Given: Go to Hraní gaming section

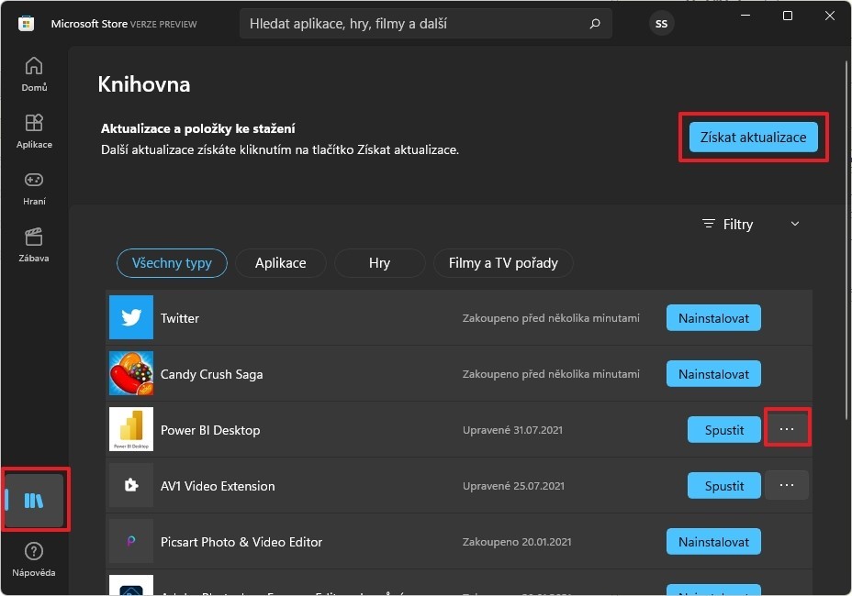Looking at the screenshot, I should tap(34, 188).
